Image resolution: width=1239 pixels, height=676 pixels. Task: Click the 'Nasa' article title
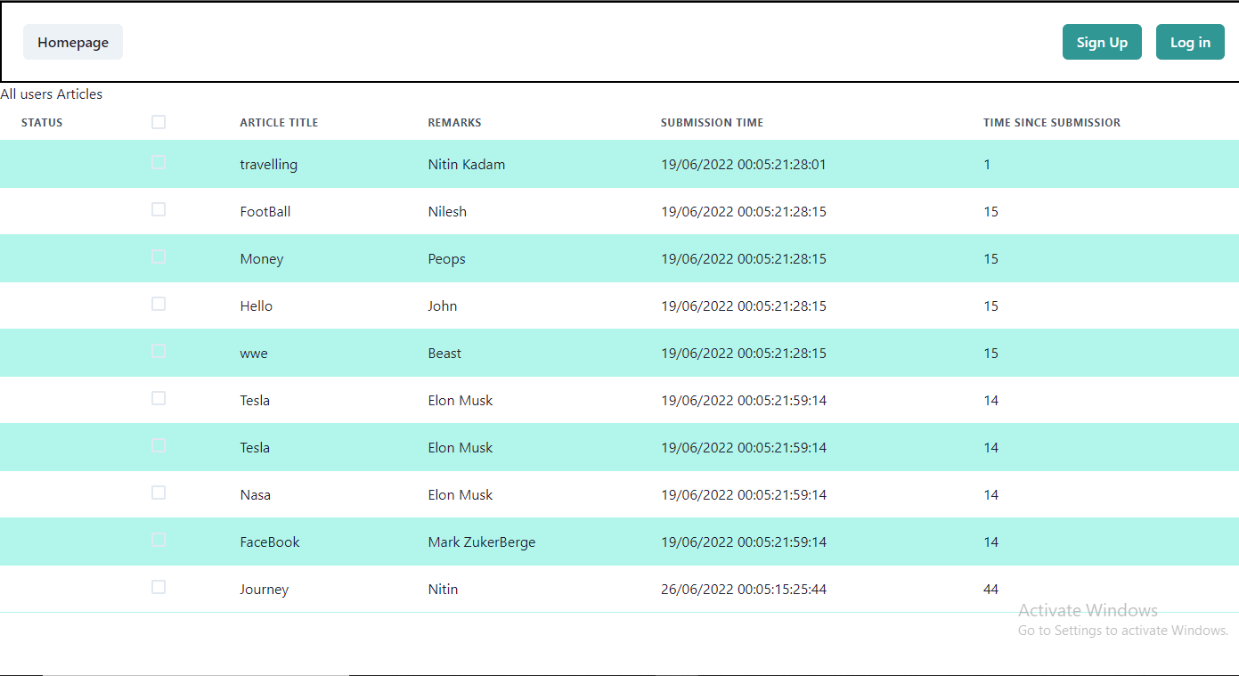[256, 495]
